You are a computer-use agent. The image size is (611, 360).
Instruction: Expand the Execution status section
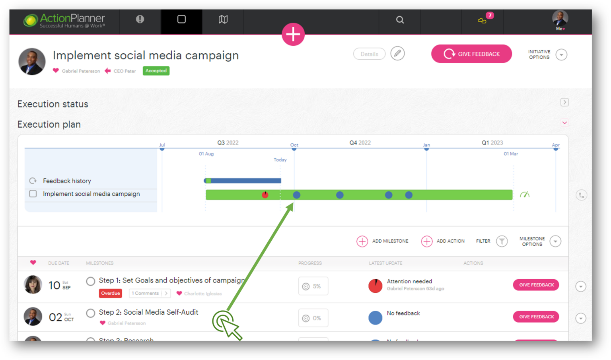tap(564, 102)
